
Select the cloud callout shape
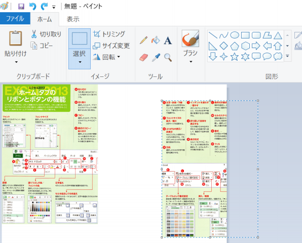278,56
